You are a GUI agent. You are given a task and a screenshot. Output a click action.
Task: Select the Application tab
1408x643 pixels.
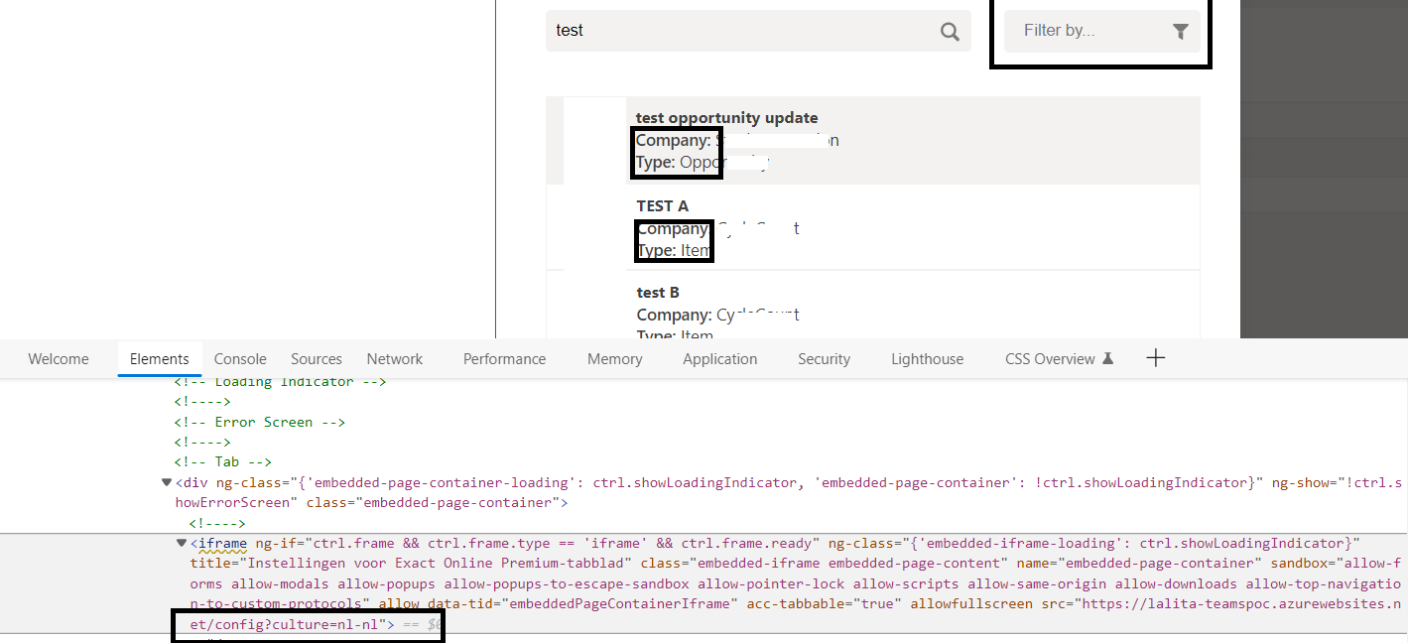[x=720, y=359]
